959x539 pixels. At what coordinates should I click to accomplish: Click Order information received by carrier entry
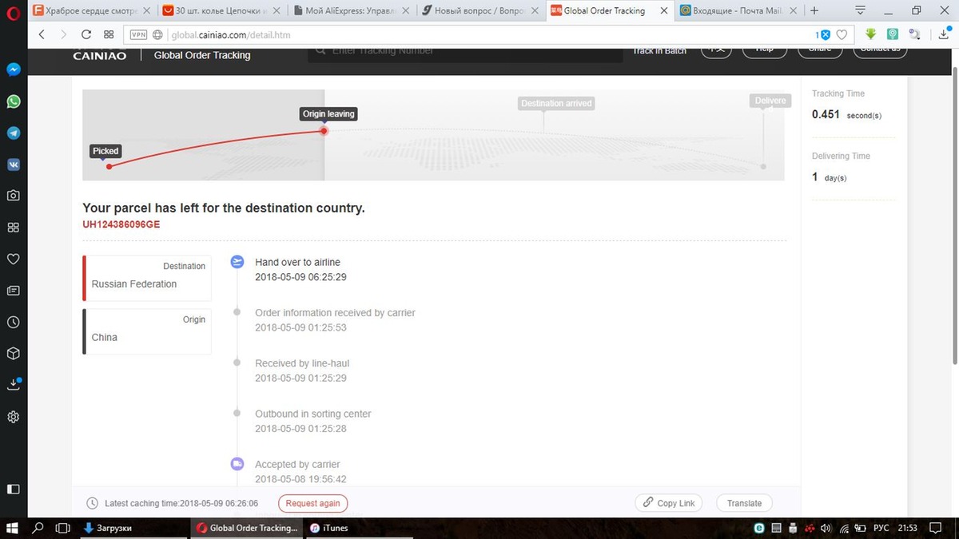pos(335,320)
